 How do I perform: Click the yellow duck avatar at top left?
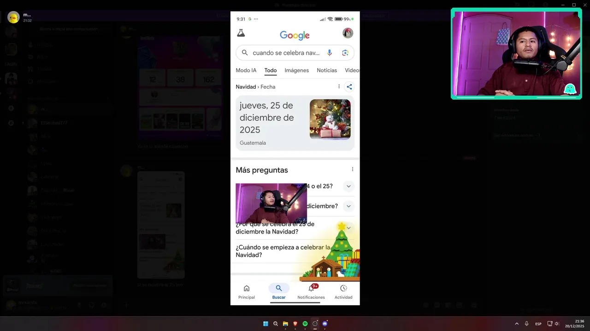tap(13, 17)
